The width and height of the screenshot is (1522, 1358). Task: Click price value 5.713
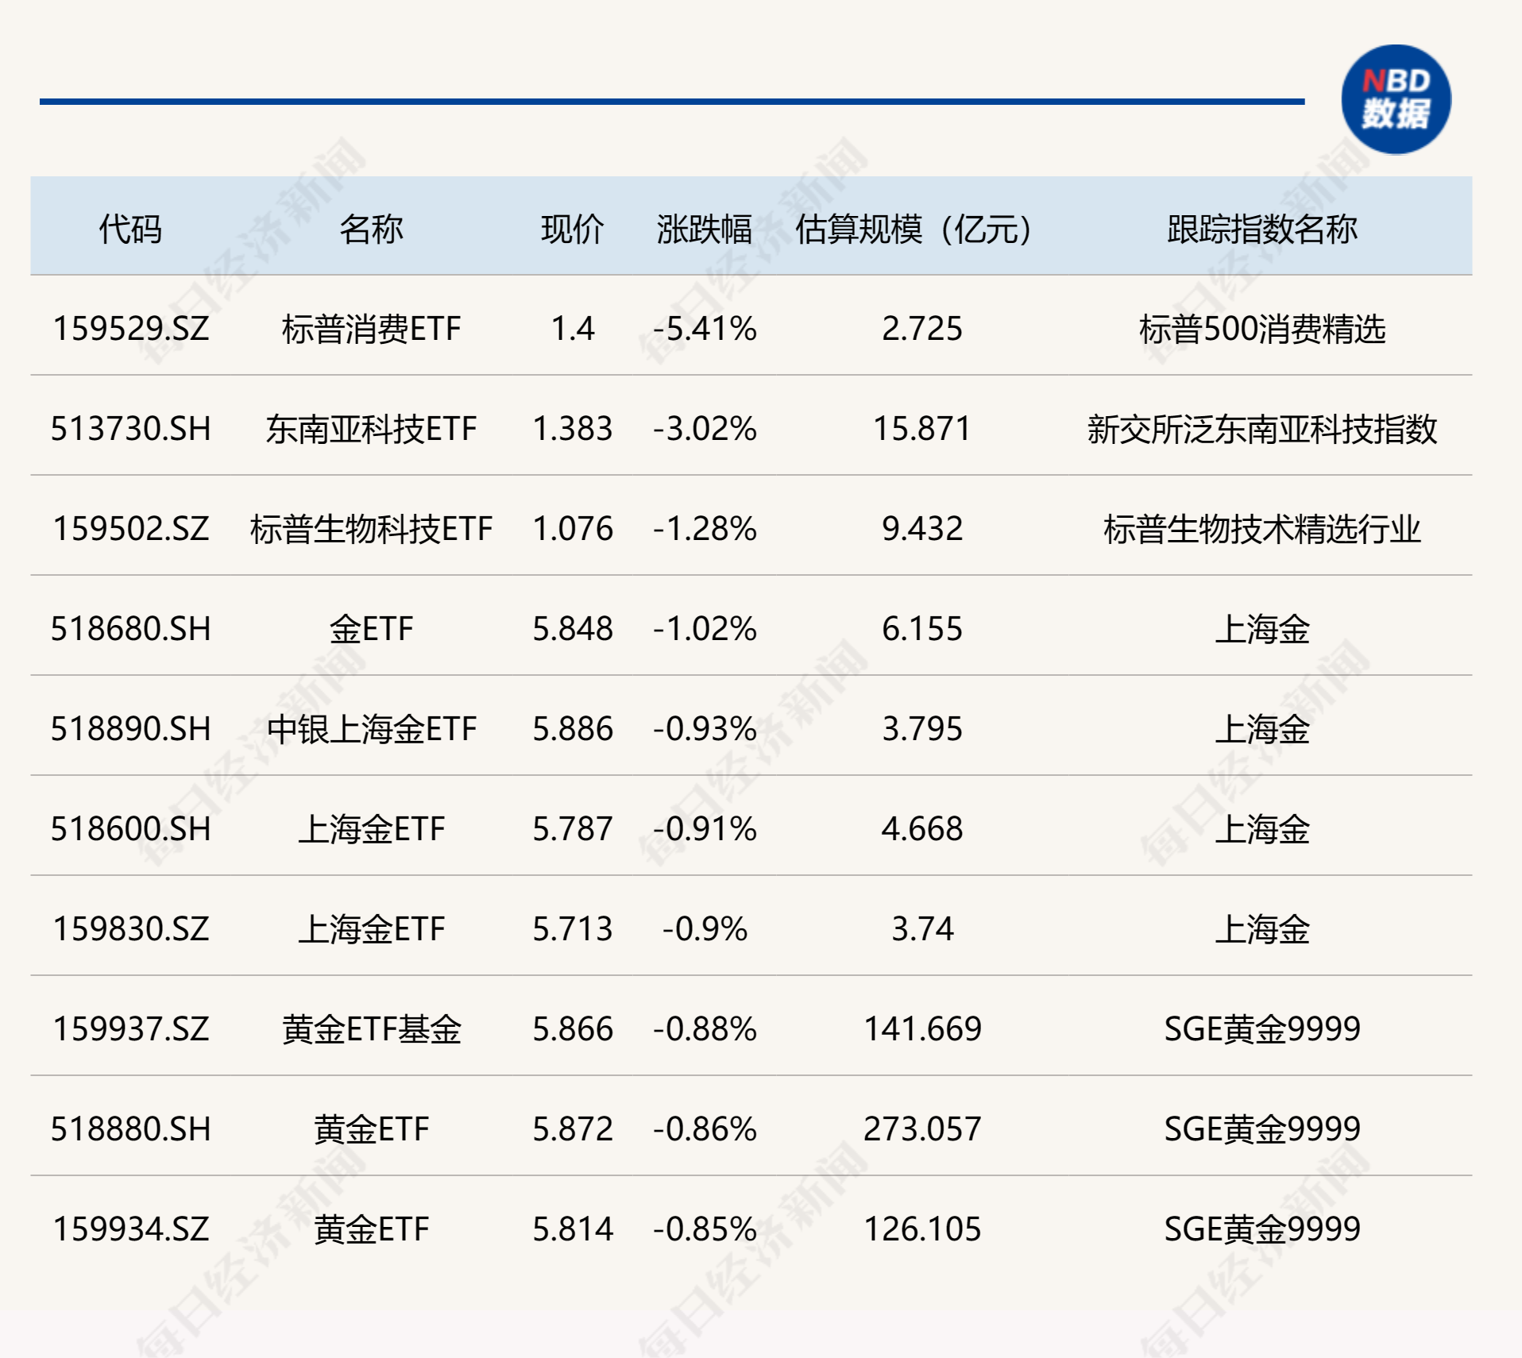click(572, 929)
